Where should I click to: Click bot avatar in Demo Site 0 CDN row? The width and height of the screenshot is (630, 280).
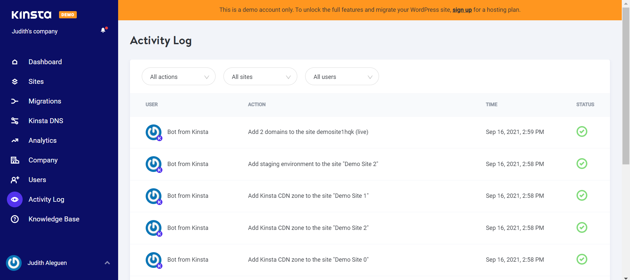click(x=154, y=260)
